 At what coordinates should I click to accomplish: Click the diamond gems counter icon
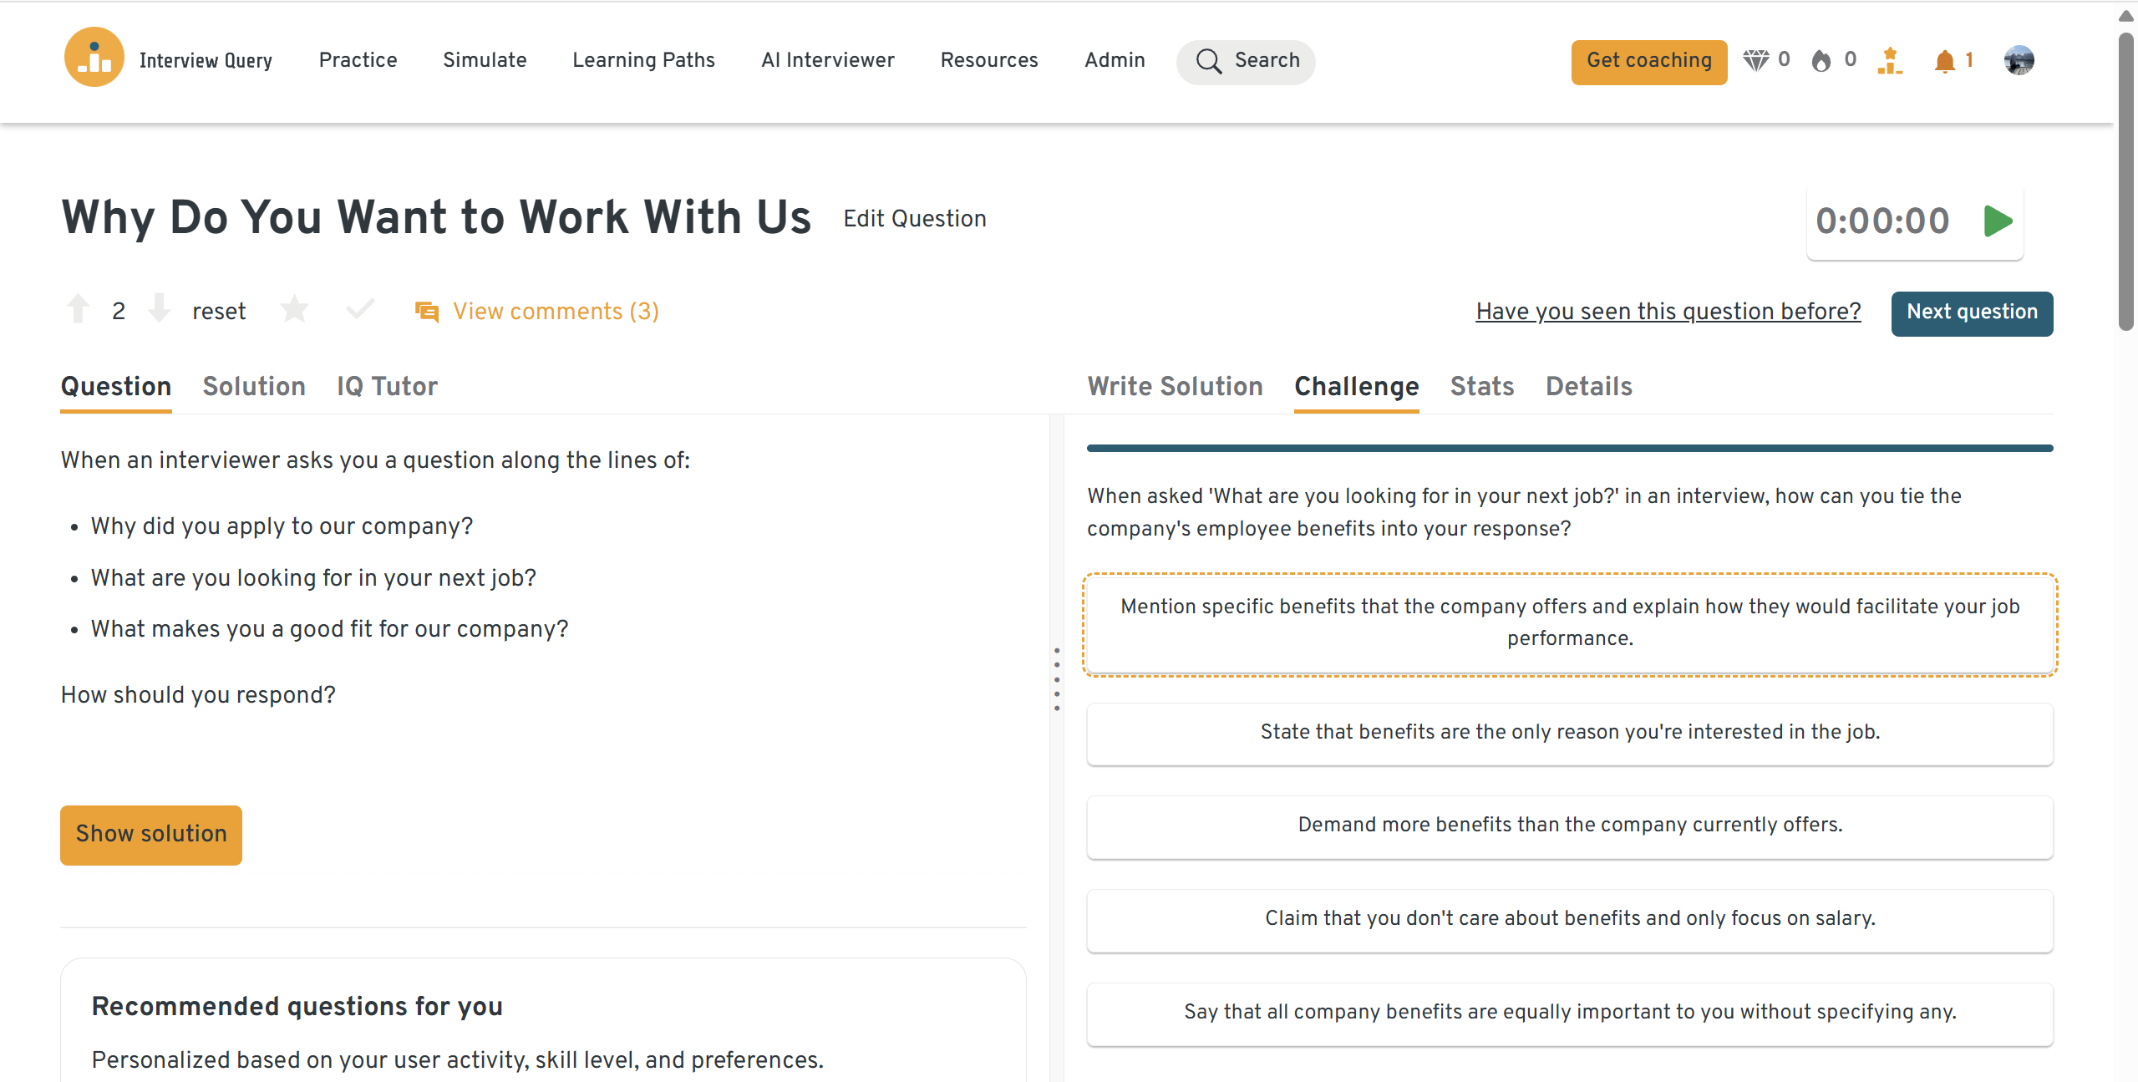coord(1755,60)
